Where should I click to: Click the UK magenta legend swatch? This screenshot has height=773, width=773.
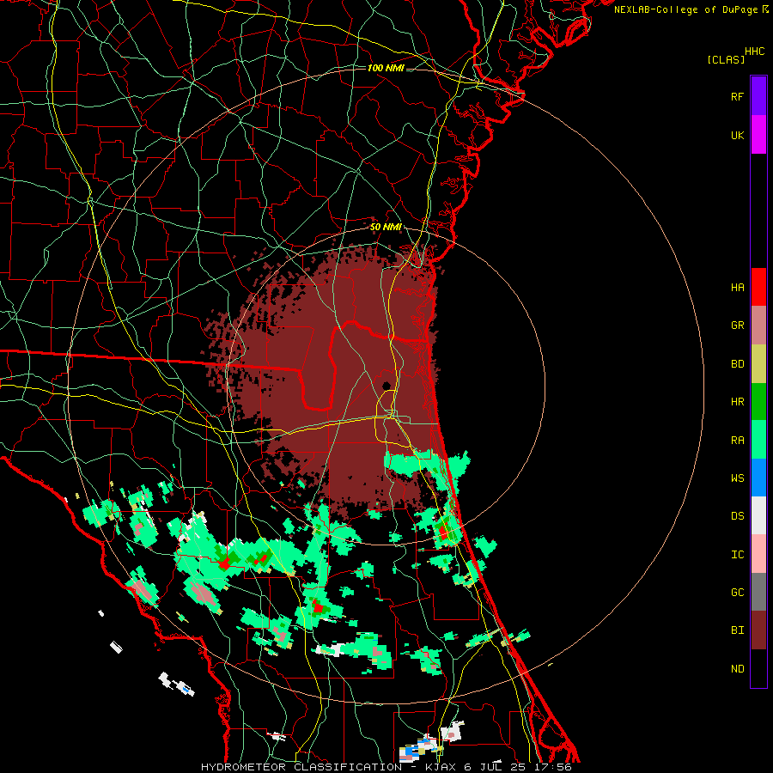(x=758, y=134)
